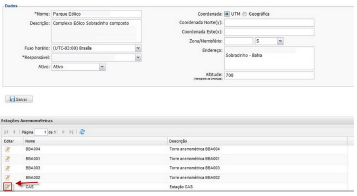Open the Ativo status dropdown
This screenshot has width=357, height=196.
coord(102,66)
